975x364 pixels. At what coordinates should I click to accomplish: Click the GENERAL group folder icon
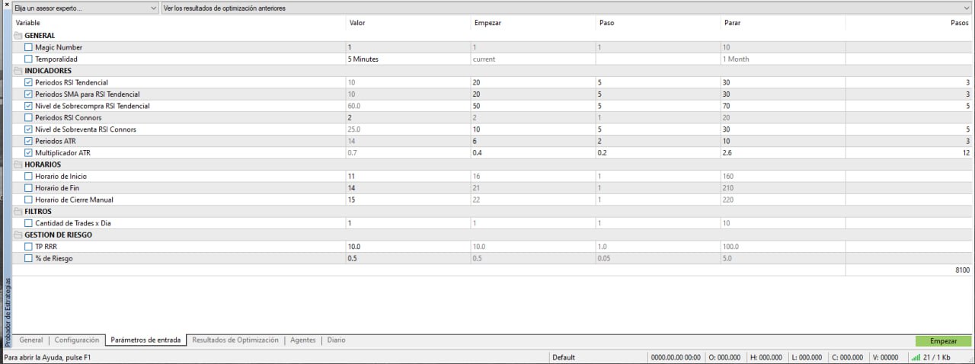pyautogui.click(x=19, y=36)
